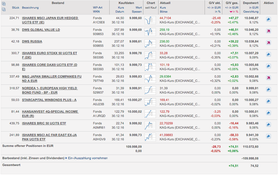Sort by the Stück column header
Viewport: 279px width, 176px height.
point(15,8)
